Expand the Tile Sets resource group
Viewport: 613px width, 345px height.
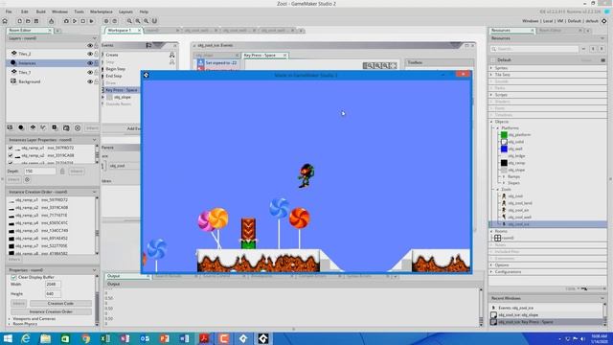pyautogui.click(x=491, y=75)
